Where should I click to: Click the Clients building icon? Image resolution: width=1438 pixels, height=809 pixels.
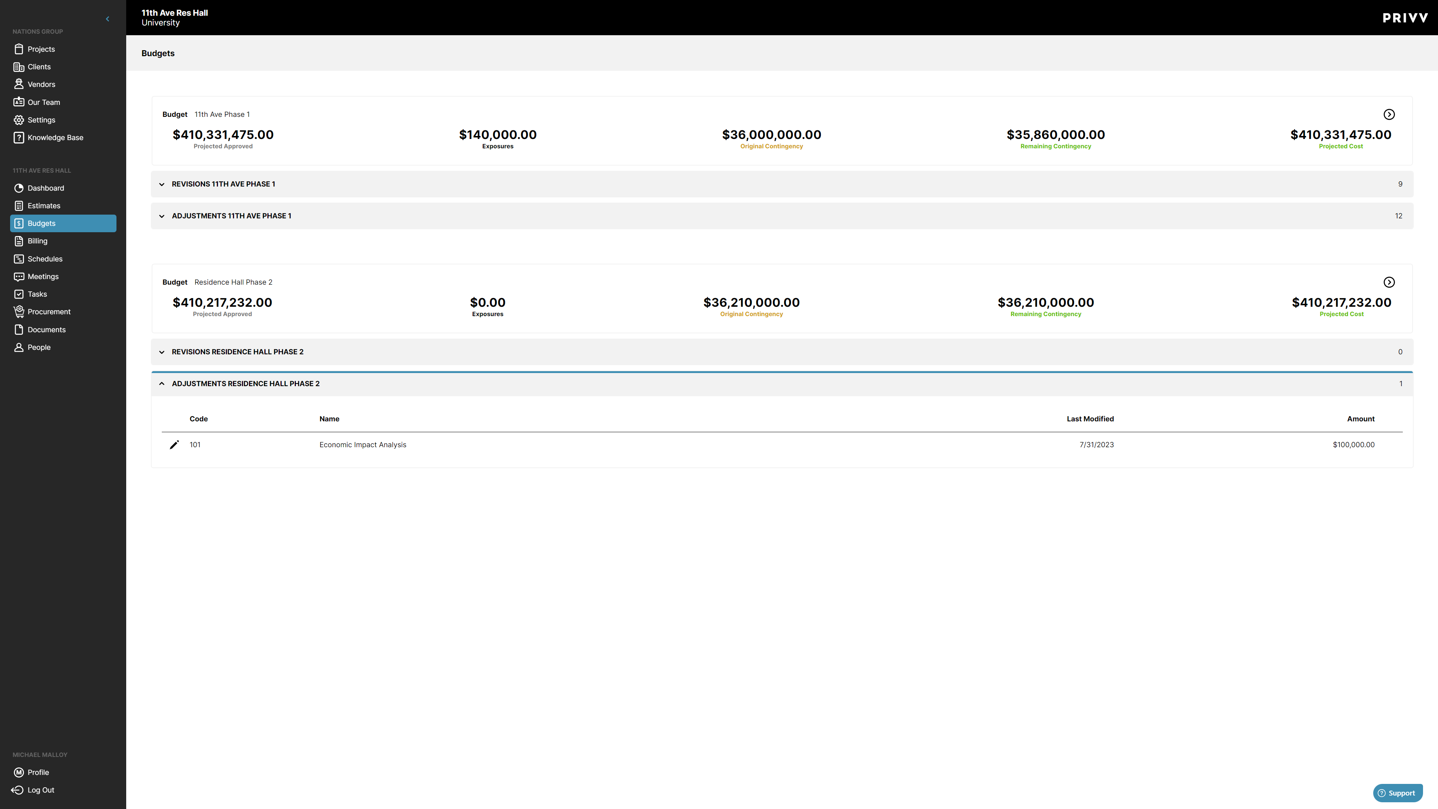pos(19,67)
